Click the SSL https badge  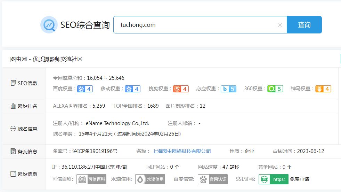pyautogui.click(x=273, y=179)
